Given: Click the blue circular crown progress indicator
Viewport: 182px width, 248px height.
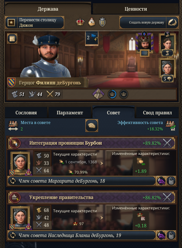Looking at the screenshot, I should 112,94.
